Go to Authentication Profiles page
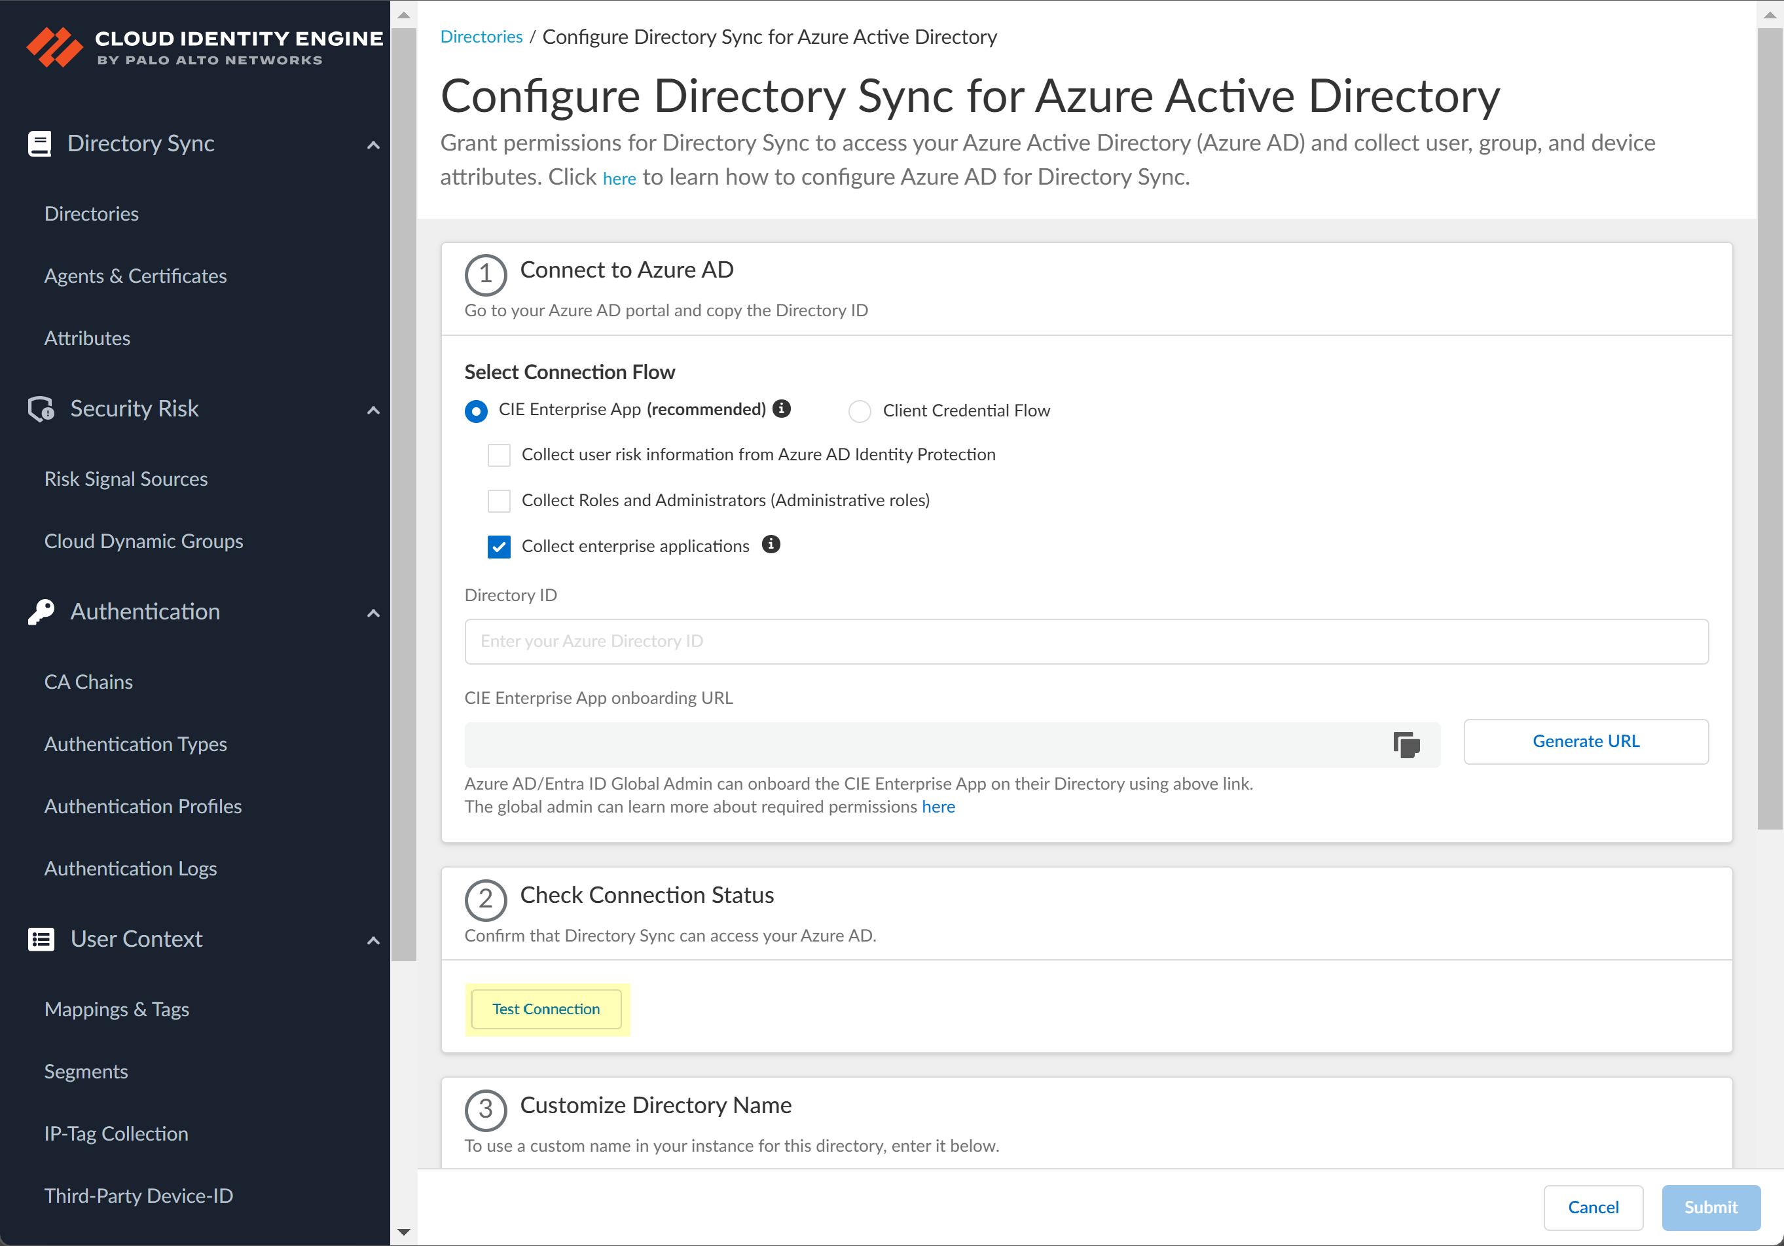Screen dimensions: 1784x1246 pyautogui.click(x=143, y=806)
